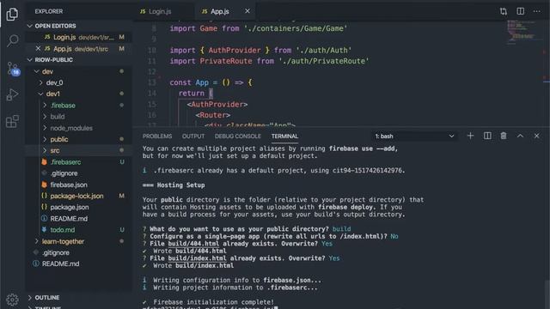Click the code minimap preview
The width and height of the screenshot is (550, 309).
(x=522, y=33)
